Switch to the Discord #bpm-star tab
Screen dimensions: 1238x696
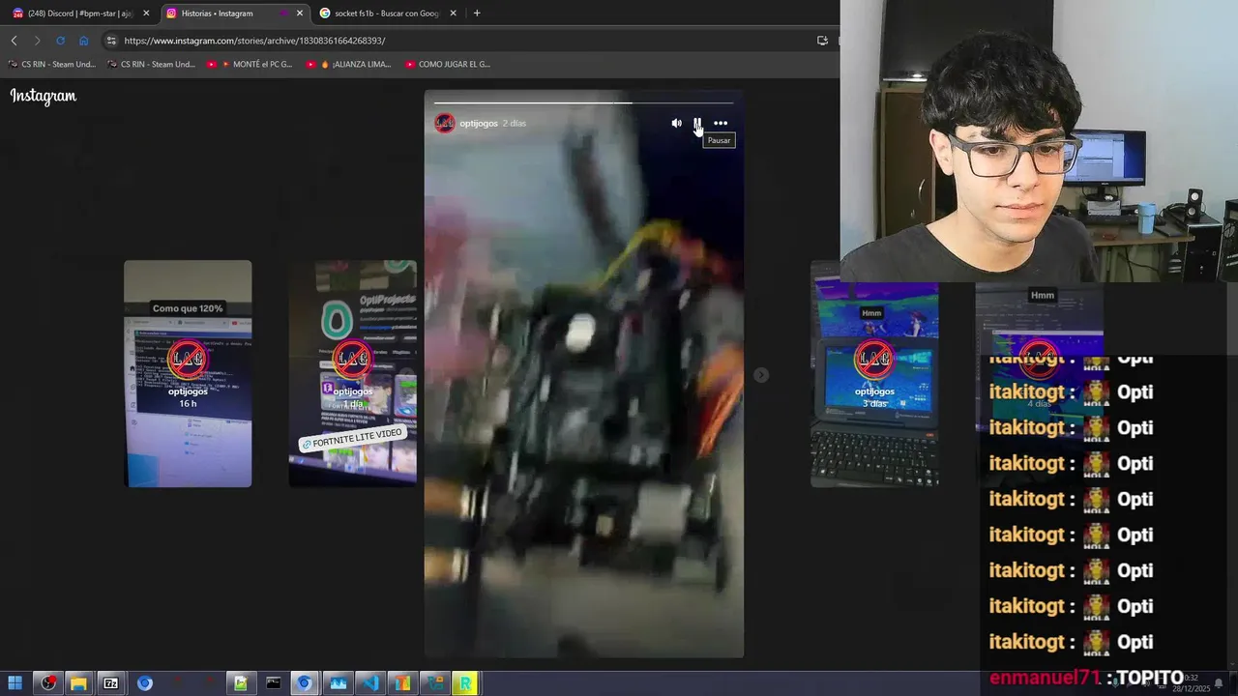[80, 14]
